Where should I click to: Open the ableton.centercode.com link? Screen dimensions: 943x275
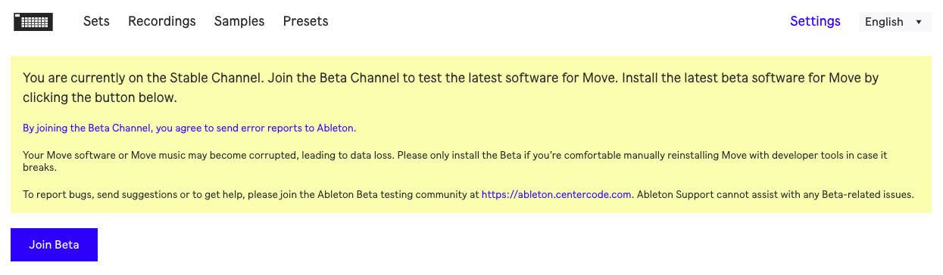point(557,194)
